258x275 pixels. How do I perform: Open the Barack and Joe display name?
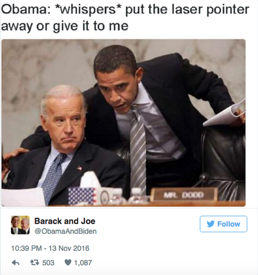(x=65, y=221)
